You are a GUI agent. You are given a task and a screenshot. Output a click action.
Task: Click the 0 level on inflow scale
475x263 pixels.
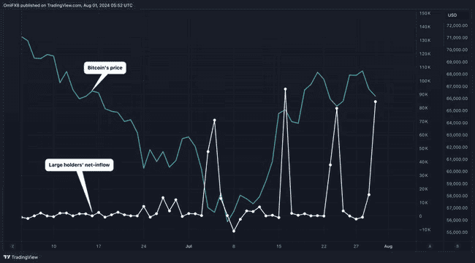click(x=420, y=216)
